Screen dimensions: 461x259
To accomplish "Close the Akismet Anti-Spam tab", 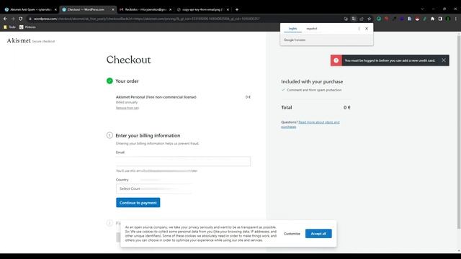I will pyautogui.click(x=55, y=9).
